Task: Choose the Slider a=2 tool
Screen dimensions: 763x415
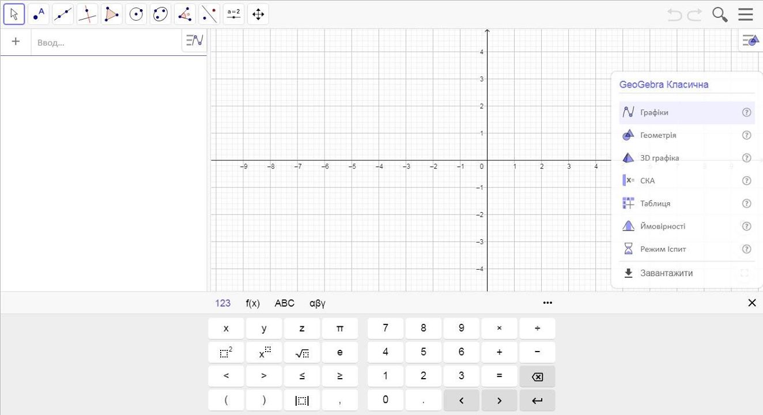Action: [x=233, y=14]
